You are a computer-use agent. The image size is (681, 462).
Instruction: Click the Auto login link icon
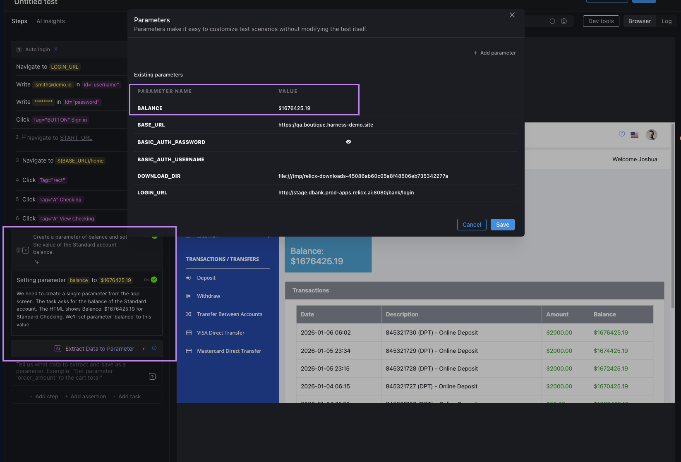55,49
